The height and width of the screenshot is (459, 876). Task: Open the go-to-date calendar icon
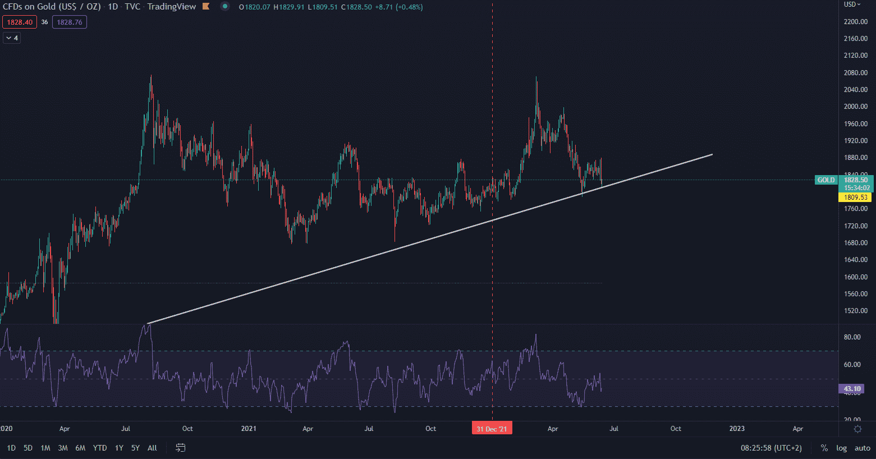pyautogui.click(x=181, y=448)
